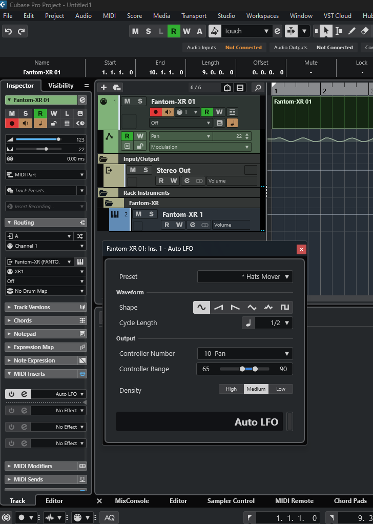This screenshot has height=524, width=373.
Task: Click the Pan value stepper arrows showing 22
Action: [x=247, y=136]
